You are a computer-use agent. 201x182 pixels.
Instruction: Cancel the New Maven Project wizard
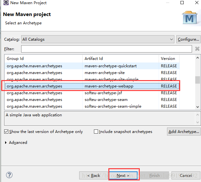click(186, 176)
